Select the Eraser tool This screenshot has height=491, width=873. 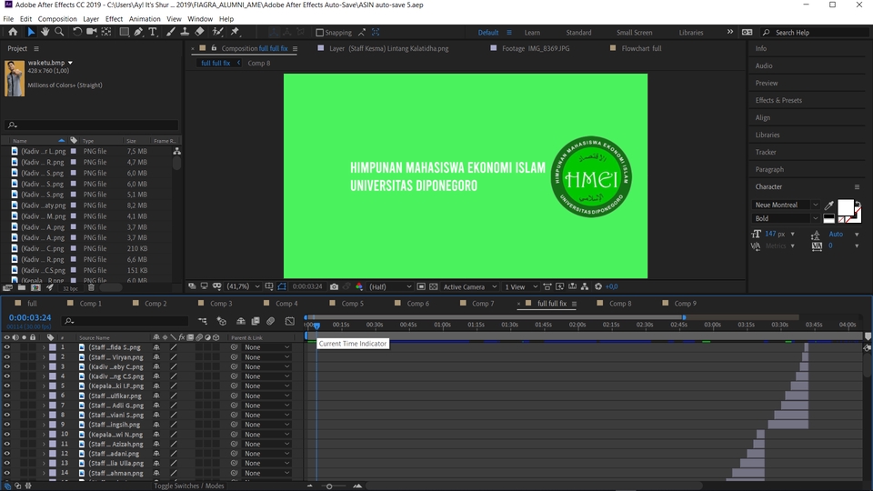point(199,33)
